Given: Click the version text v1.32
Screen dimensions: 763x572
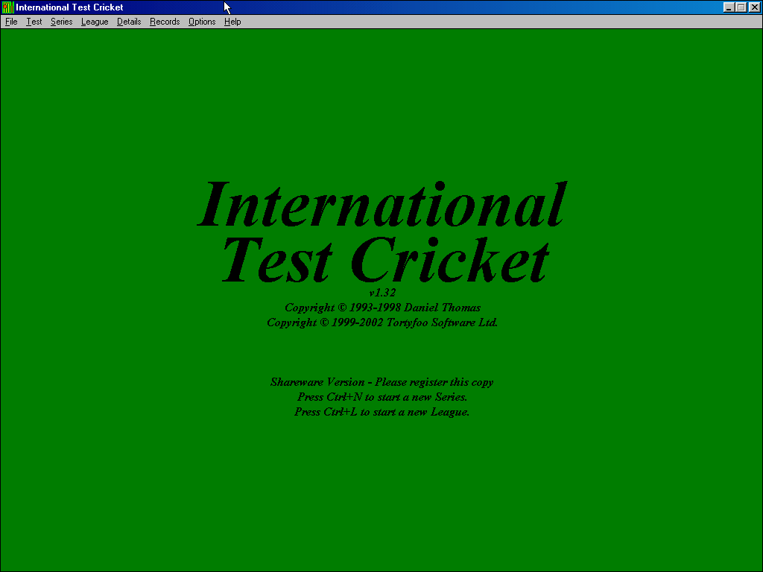Looking at the screenshot, I should coord(382,293).
